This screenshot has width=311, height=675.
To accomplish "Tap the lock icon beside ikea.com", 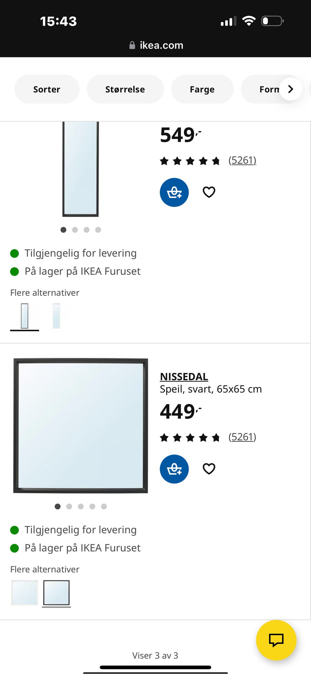I will click(x=132, y=45).
